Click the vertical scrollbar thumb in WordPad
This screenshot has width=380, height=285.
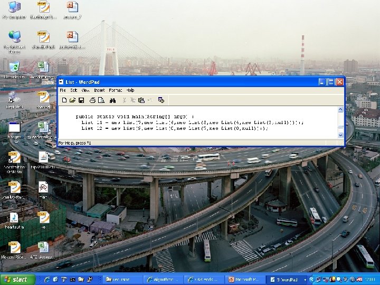[340, 127]
